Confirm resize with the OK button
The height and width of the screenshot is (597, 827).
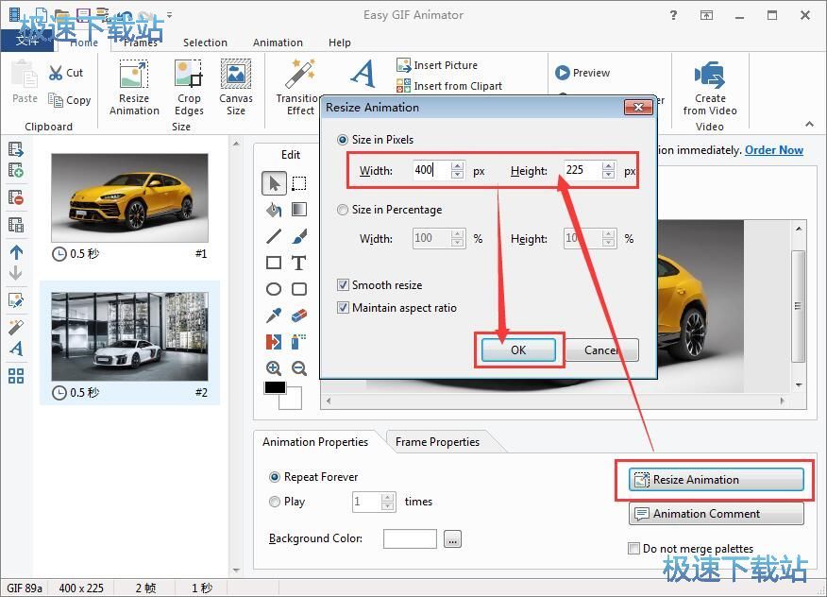point(518,350)
